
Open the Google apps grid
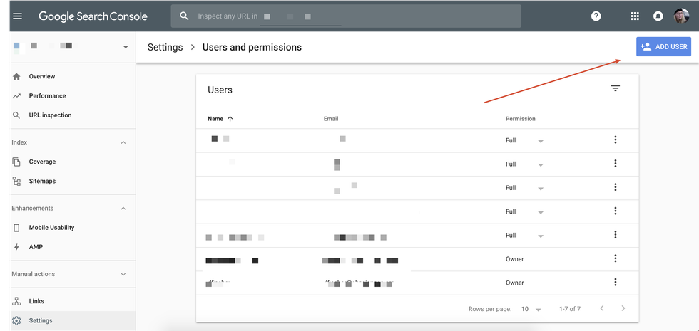635,16
